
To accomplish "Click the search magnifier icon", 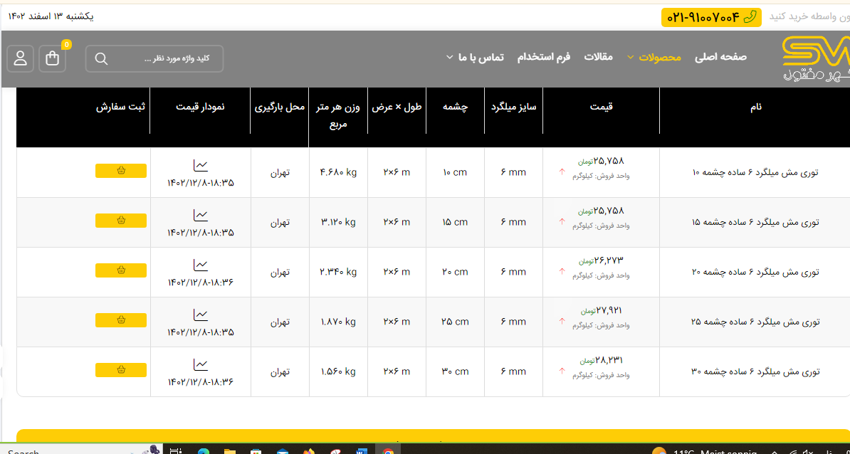I will tap(101, 58).
